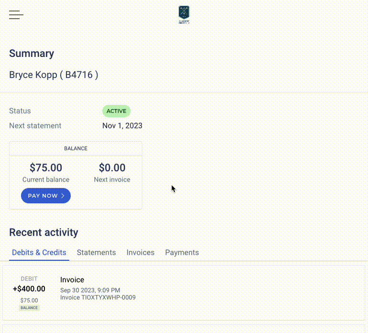Open the Invoice activity entry title

pos(72,280)
